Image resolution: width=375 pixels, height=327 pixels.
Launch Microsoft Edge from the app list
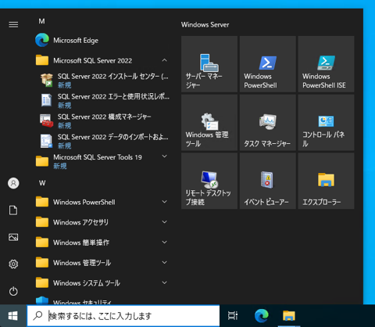coord(102,41)
